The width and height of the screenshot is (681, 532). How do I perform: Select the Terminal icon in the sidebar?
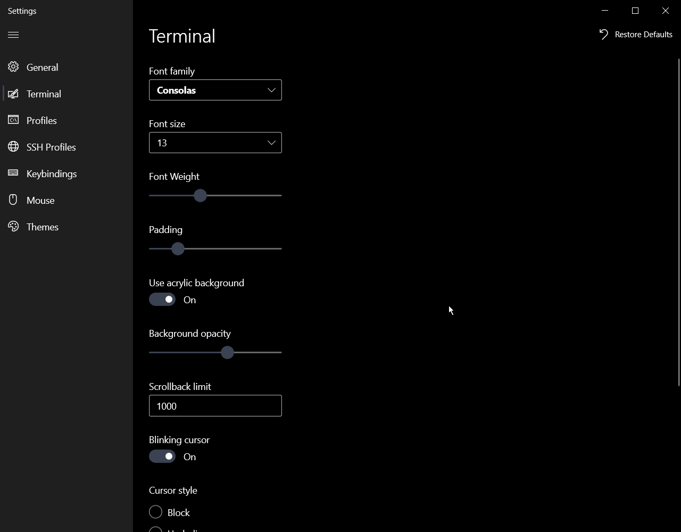(x=13, y=94)
